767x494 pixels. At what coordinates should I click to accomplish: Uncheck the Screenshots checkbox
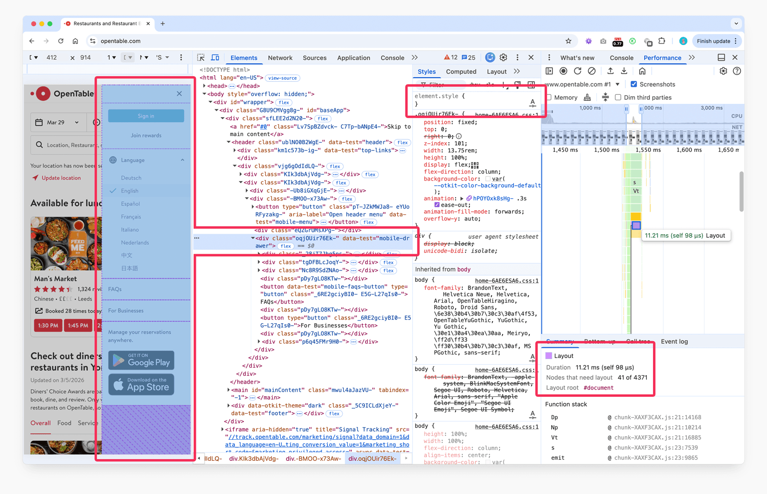click(x=634, y=84)
